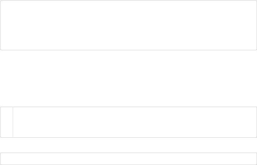
Task: Click the blank area between top and middle boxes
Action: [129, 78]
